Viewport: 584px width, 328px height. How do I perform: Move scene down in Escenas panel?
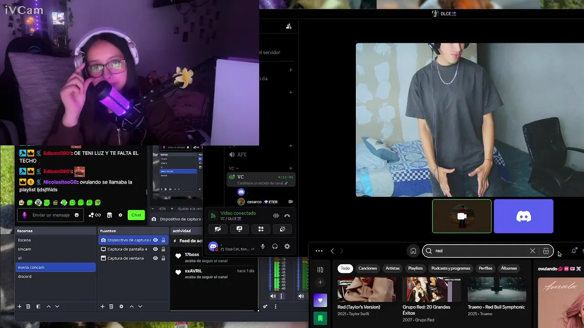pyautogui.click(x=57, y=307)
